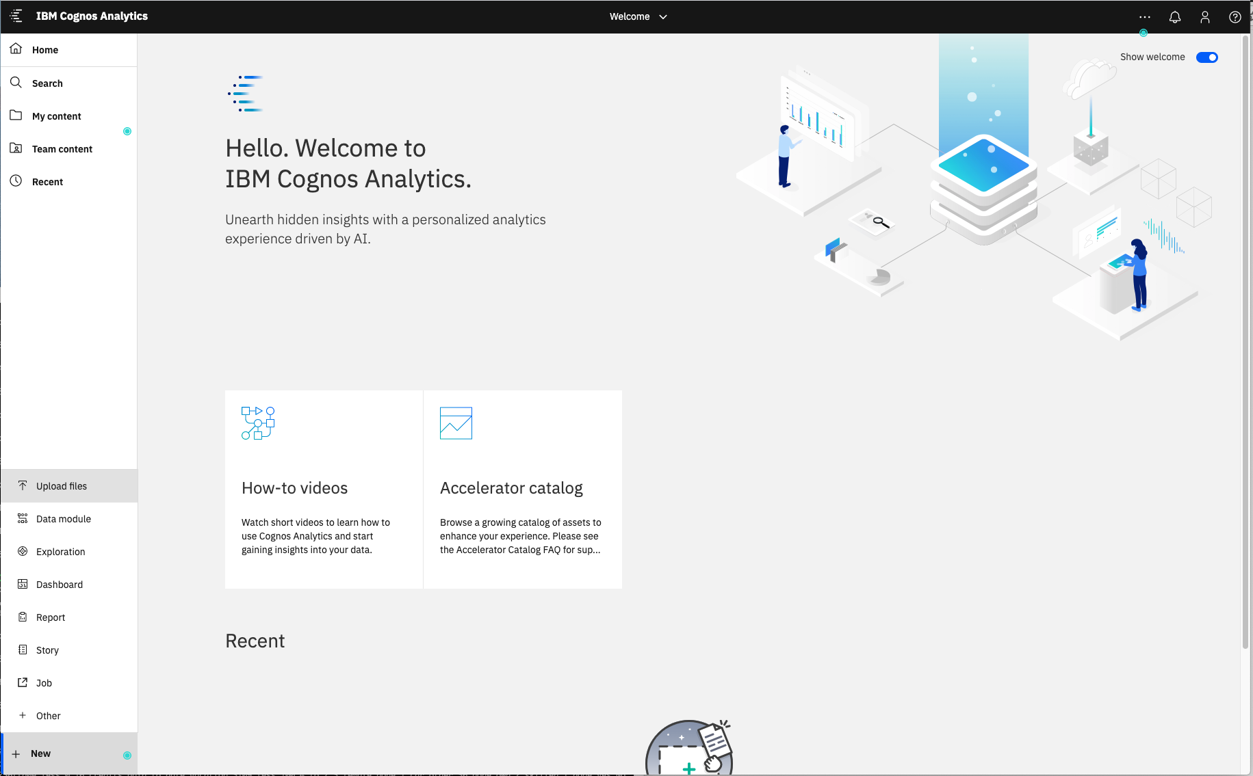Turn off the Show welcome switch
This screenshot has height=776, width=1253.
[1207, 57]
